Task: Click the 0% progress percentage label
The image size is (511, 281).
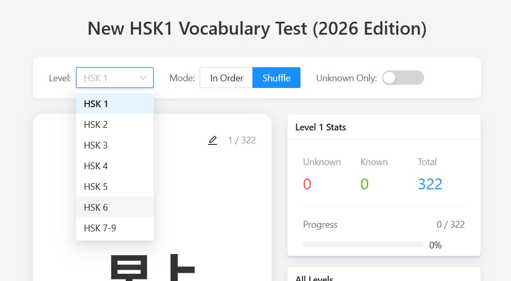Action: (435, 245)
